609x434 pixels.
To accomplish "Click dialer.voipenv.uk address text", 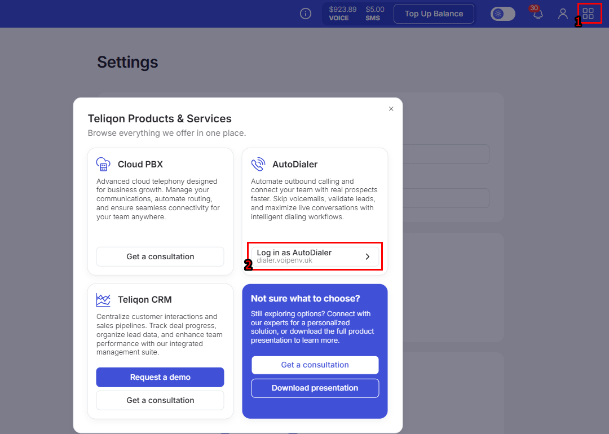I will pyautogui.click(x=284, y=260).
